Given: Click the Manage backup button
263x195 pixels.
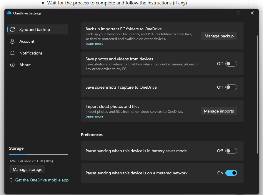Looking at the screenshot, I should (219, 36).
